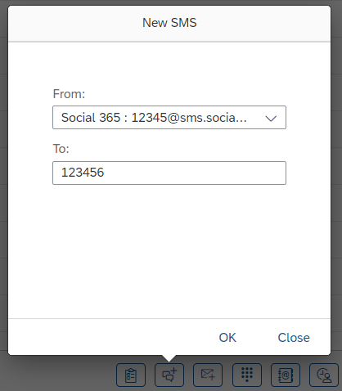Dismiss the dialog using Close

(x=294, y=338)
